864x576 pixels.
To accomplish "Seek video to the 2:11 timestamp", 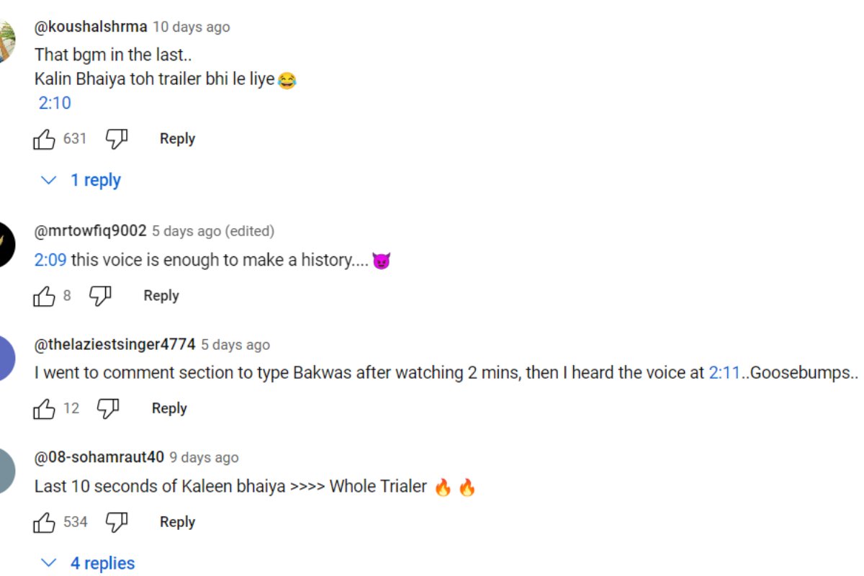I will (724, 373).
